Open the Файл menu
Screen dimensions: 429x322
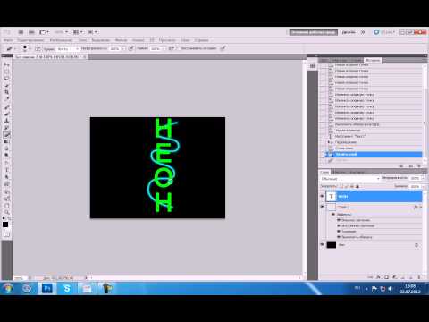click(8, 40)
